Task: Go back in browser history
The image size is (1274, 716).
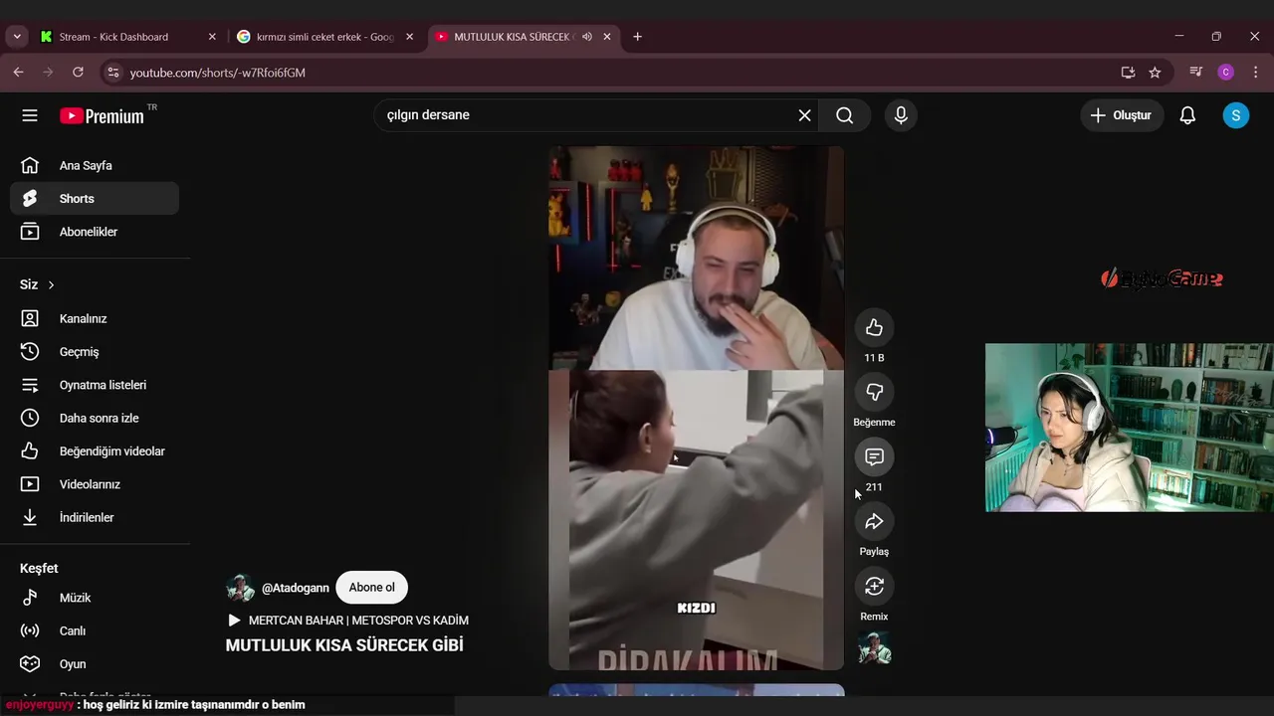Action: [x=18, y=73]
